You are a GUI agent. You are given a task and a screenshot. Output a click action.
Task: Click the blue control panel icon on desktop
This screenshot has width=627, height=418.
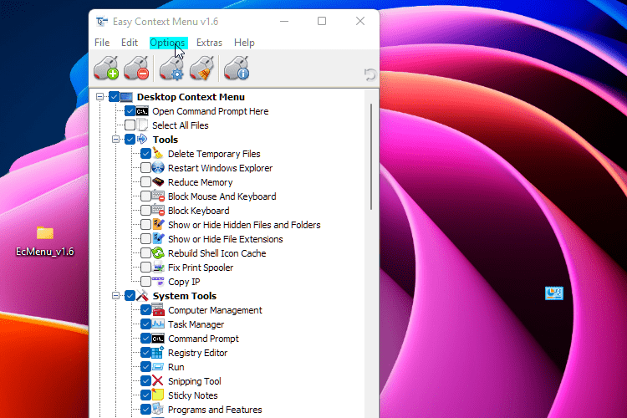[x=554, y=293]
